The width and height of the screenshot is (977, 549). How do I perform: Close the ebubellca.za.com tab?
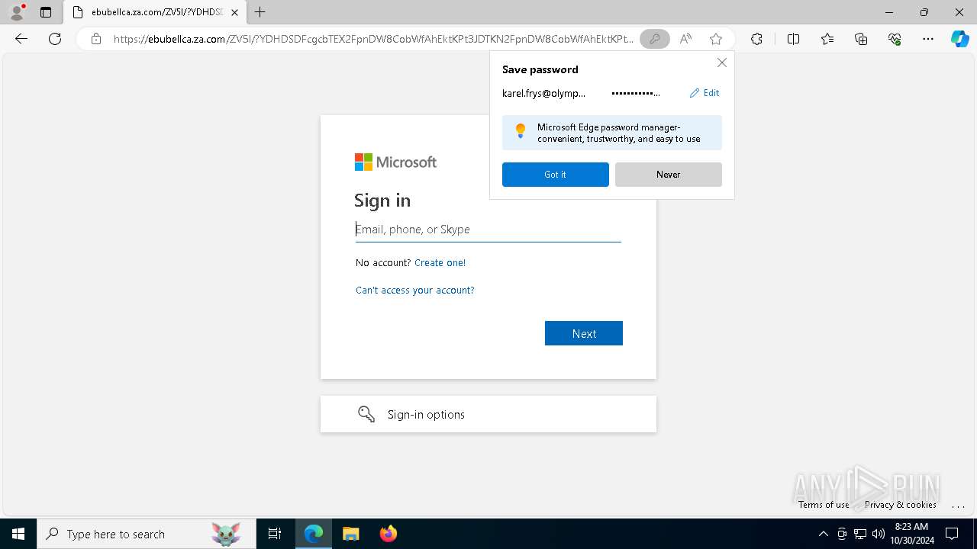click(x=234, y=12)
